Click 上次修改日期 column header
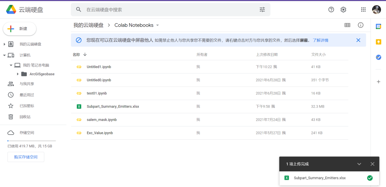This screenshot has height=187, width=386. coord(267,54)
